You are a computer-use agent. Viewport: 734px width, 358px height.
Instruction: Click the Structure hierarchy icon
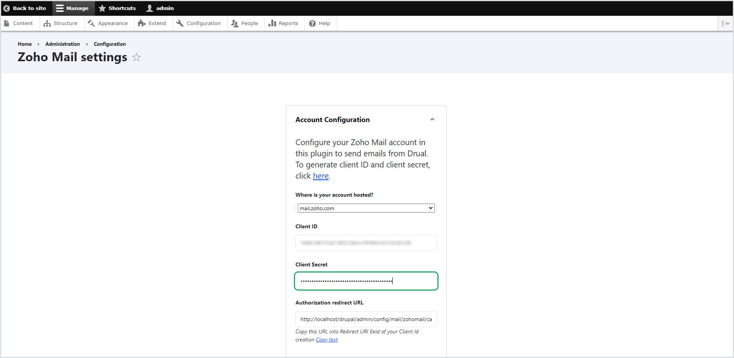click(x=47, y=23)
